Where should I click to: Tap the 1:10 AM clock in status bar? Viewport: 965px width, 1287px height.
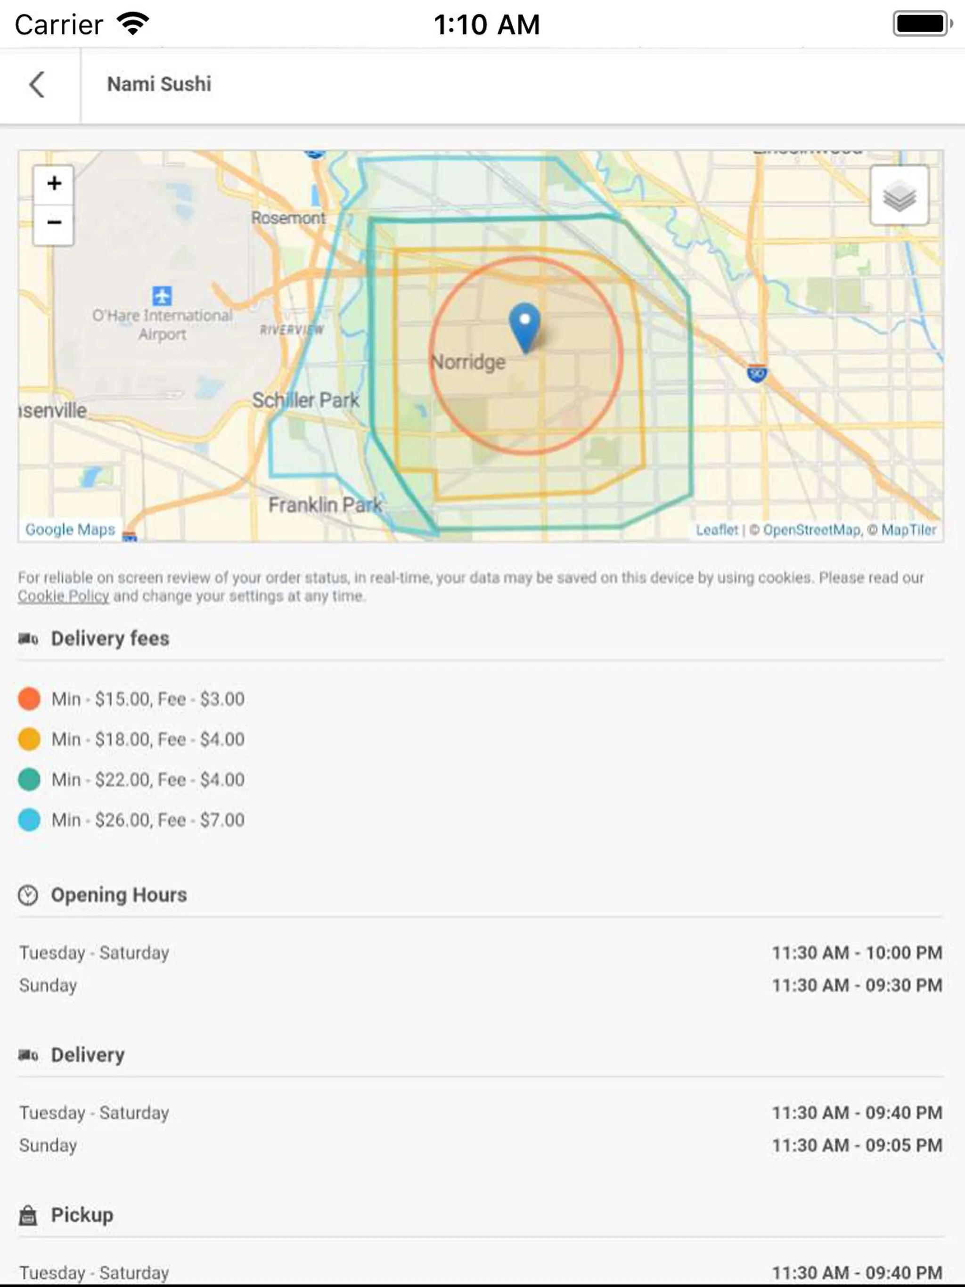487,24
